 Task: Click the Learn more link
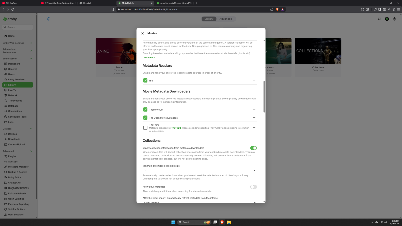[x=149, y=57]
